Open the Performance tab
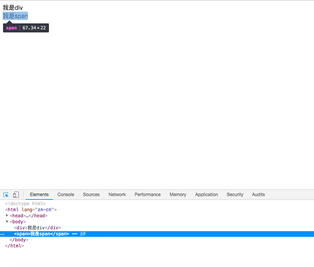The width and height of the screenshot is (314, 267). point(148,195)
